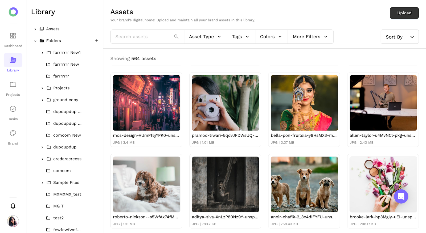Open the Dashboard from the sidebar
Viewport: 426px width, 233px height.
[13, 38]
